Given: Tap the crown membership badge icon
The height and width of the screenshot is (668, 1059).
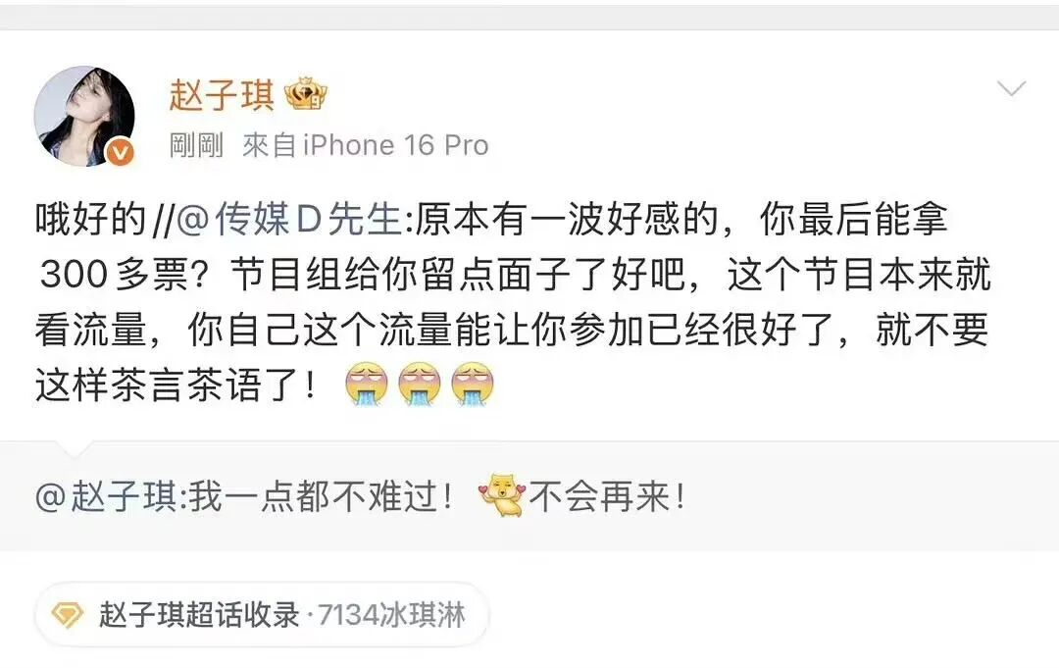Looking at the screenshot, I should [x=306, y=94].
